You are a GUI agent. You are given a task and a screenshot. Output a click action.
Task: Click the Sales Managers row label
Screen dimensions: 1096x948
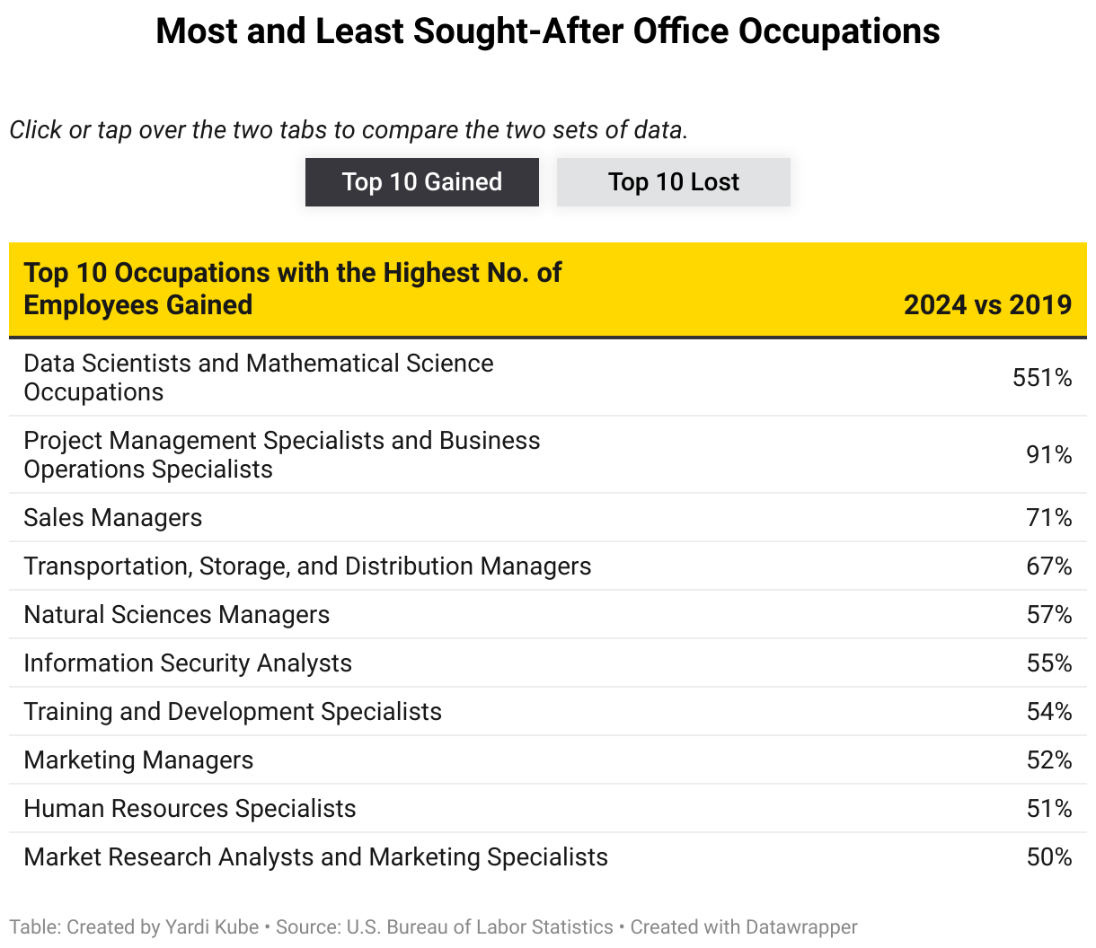click(x=113, y=518)
